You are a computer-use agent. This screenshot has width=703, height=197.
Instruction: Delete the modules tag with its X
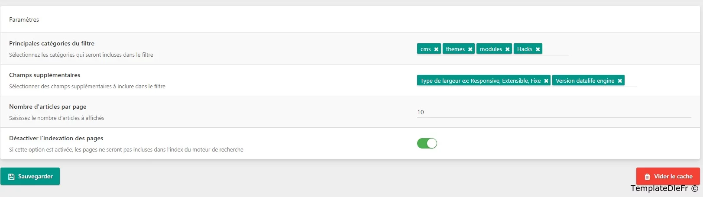click(x=507, y=49)
